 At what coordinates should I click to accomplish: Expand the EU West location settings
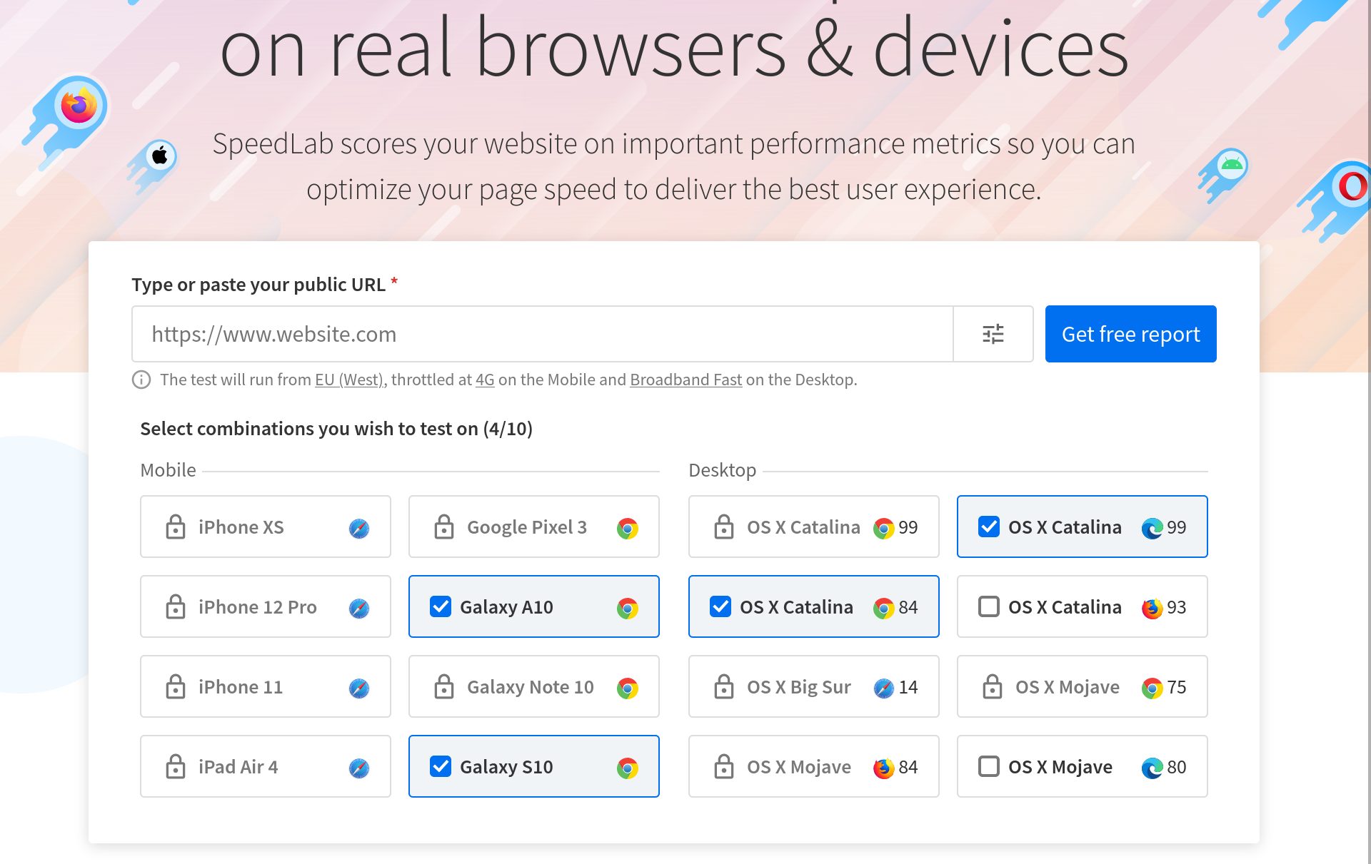coord(348,380)
